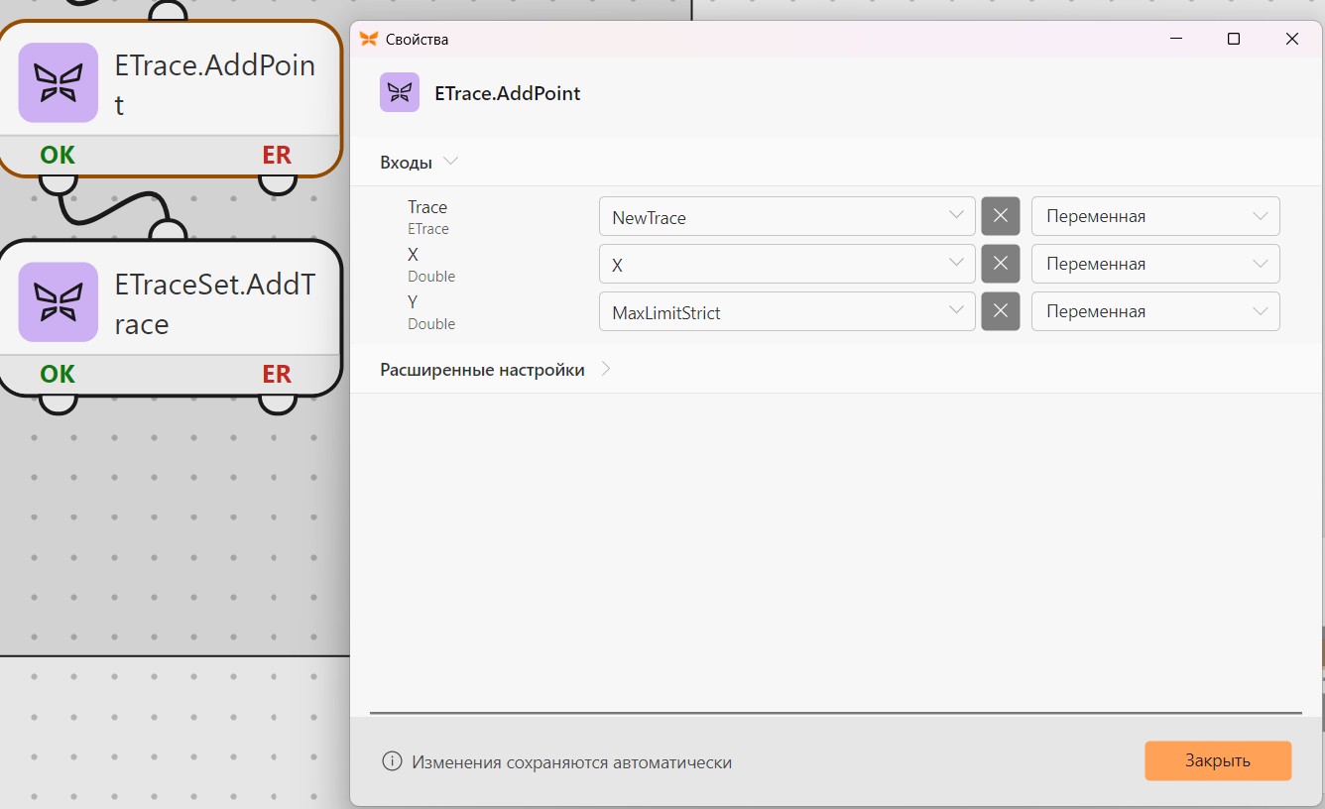Collapse the Входы section
The width and height of the screenshot is (1325, 809).
pos(420,162)
